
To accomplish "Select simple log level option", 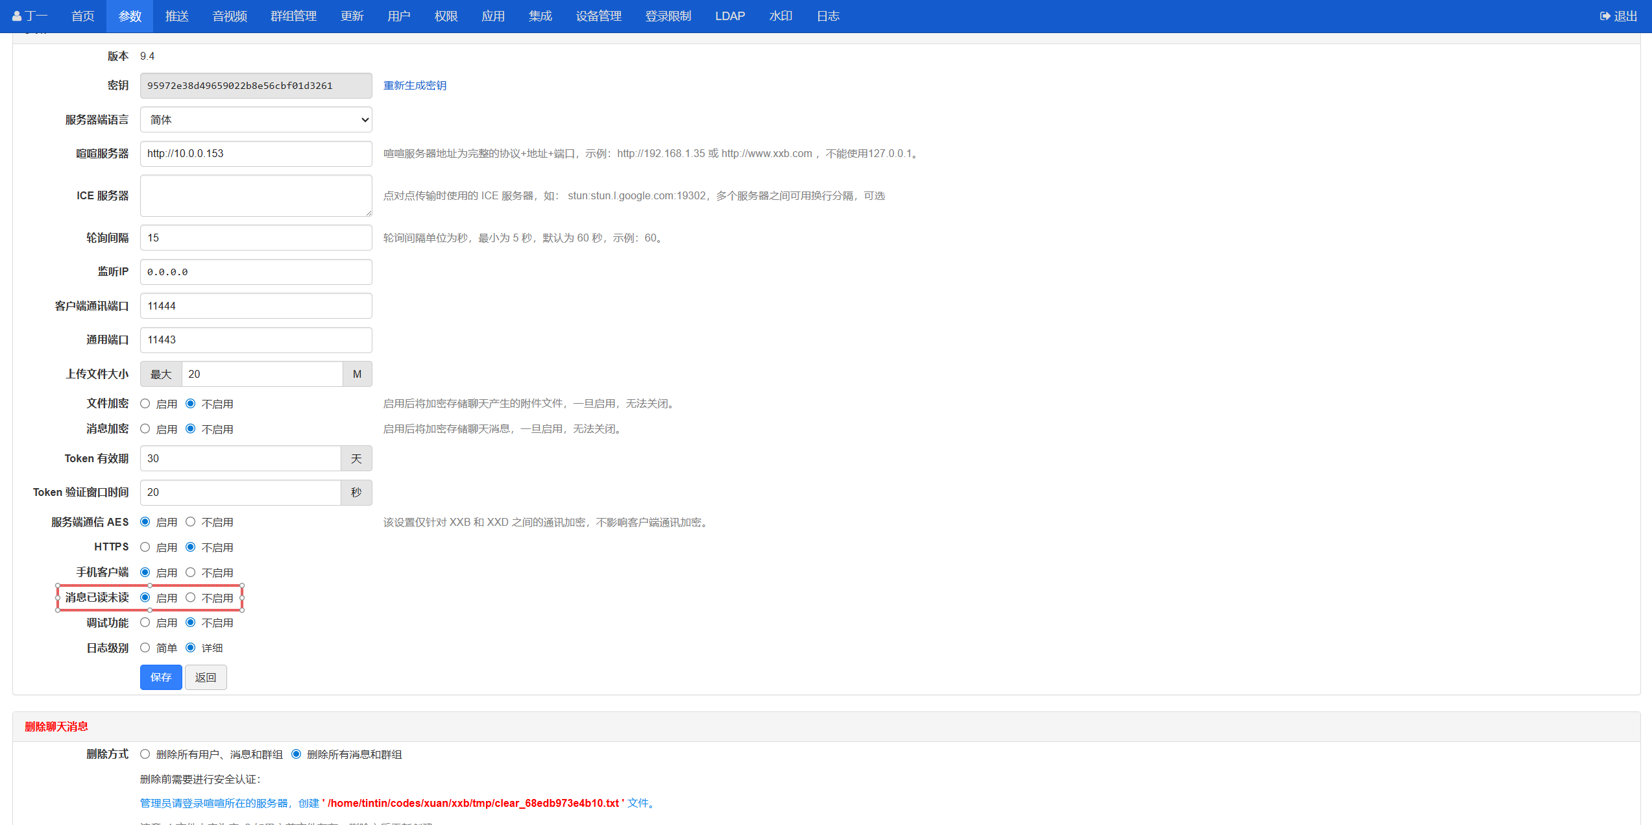I will (x=145, y=648).
